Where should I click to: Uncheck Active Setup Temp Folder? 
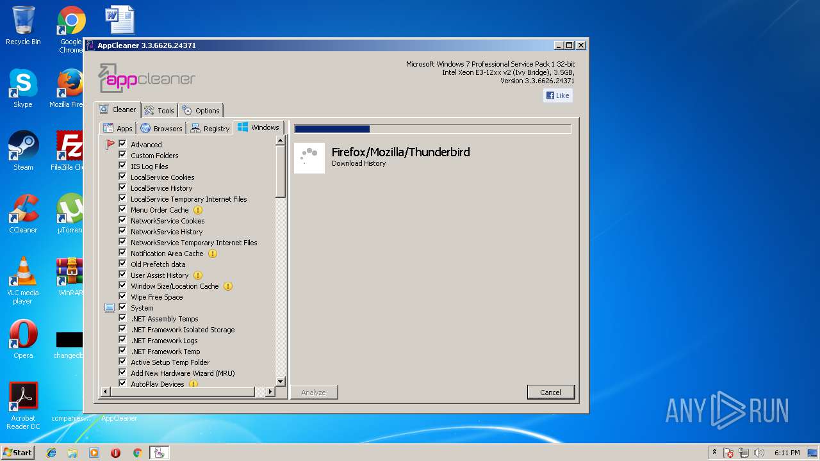coord(122,362)
